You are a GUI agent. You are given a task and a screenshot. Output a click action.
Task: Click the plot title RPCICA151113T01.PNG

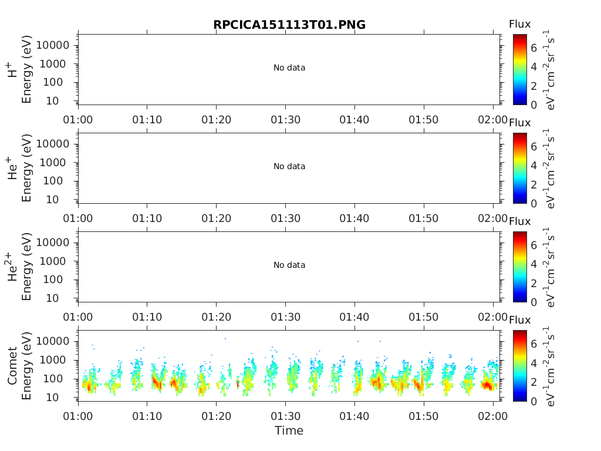[x=289, y=25]
